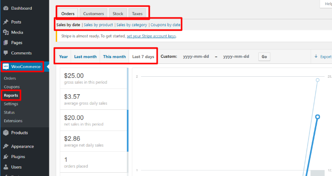Viewport: 332px width, 176px height.
Task: Switch to the Orders report tab
Action: 68,13
